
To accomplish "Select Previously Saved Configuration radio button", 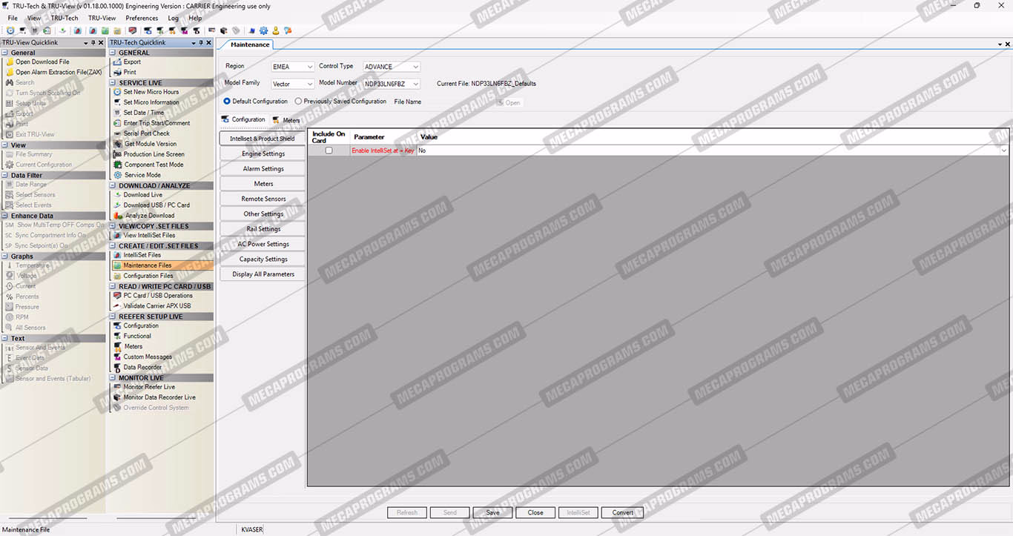I will coord(298,101).
